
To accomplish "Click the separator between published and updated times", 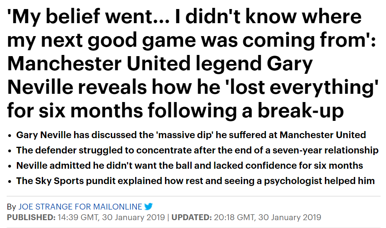I will [x=168, y=217].
